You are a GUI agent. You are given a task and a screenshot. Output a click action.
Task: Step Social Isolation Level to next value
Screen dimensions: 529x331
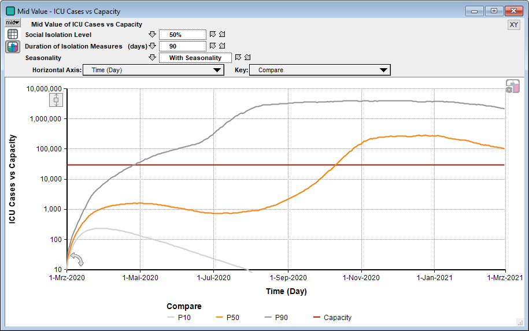click(x=222, y=34)
